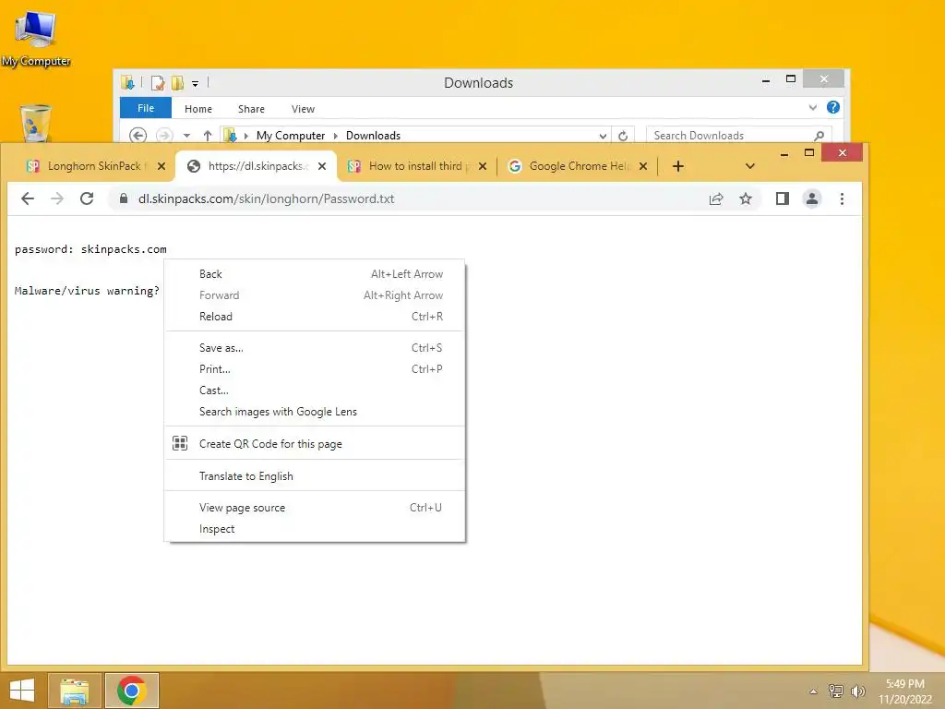Click Chrome's back arrow button

pyautogui.click(x=28, y=198)
